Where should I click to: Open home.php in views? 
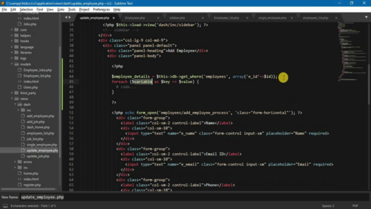pos(31,174)
